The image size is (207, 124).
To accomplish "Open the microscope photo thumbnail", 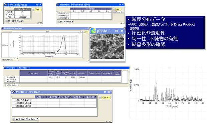I will pos(107,47).
